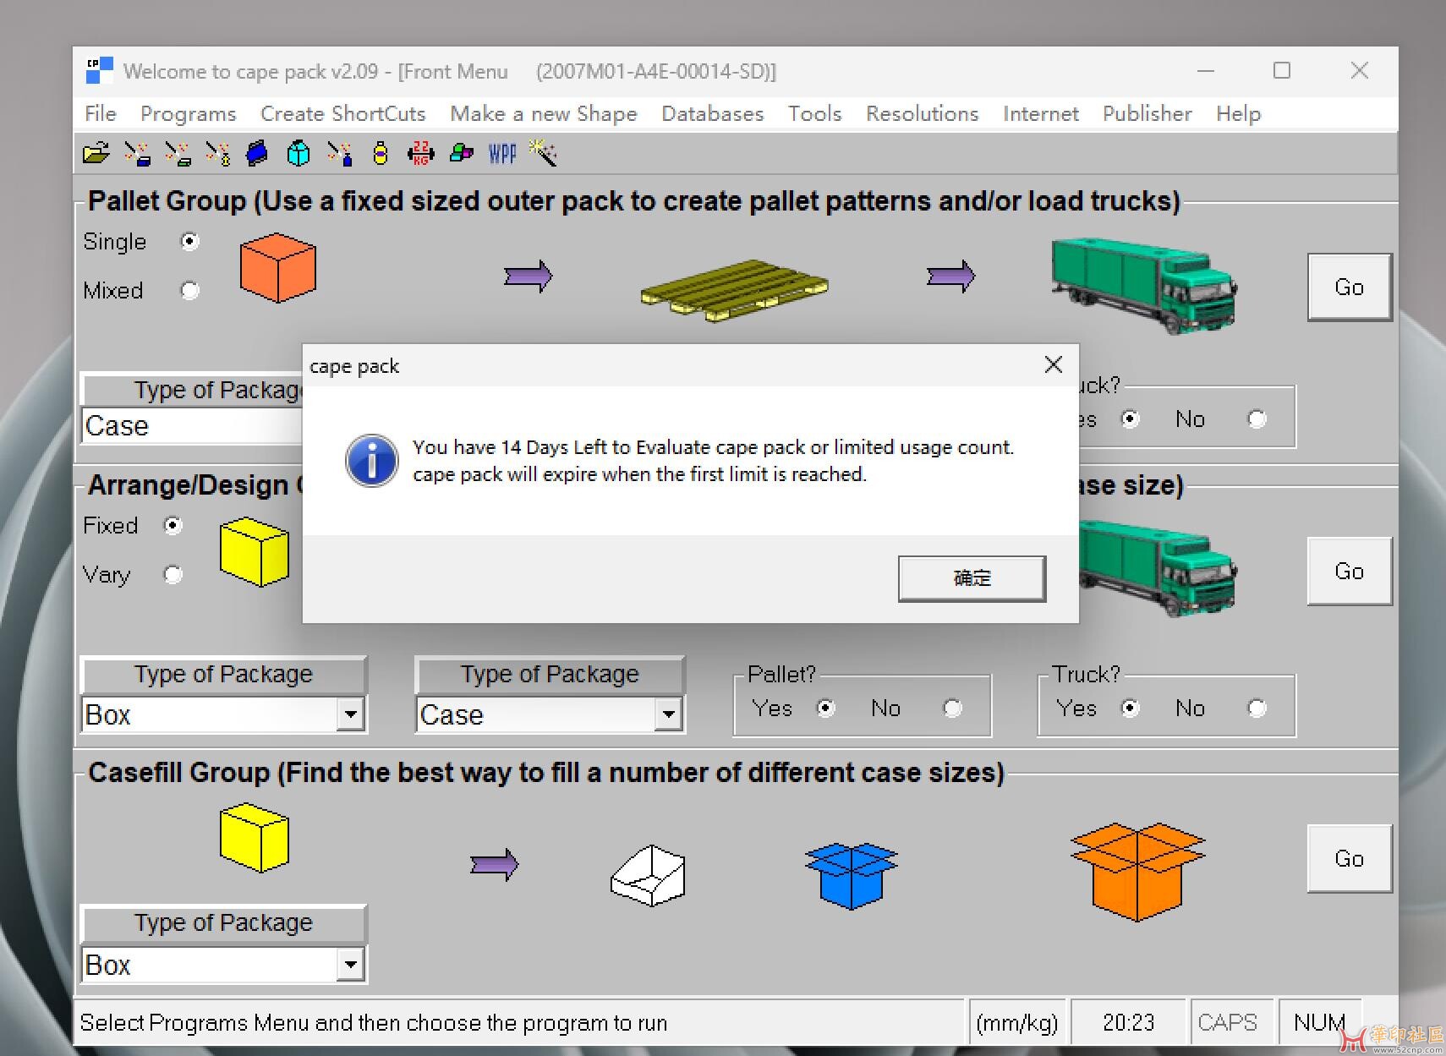Click the yellow cube in Arrange/Design group

click(x=255, y=553)
